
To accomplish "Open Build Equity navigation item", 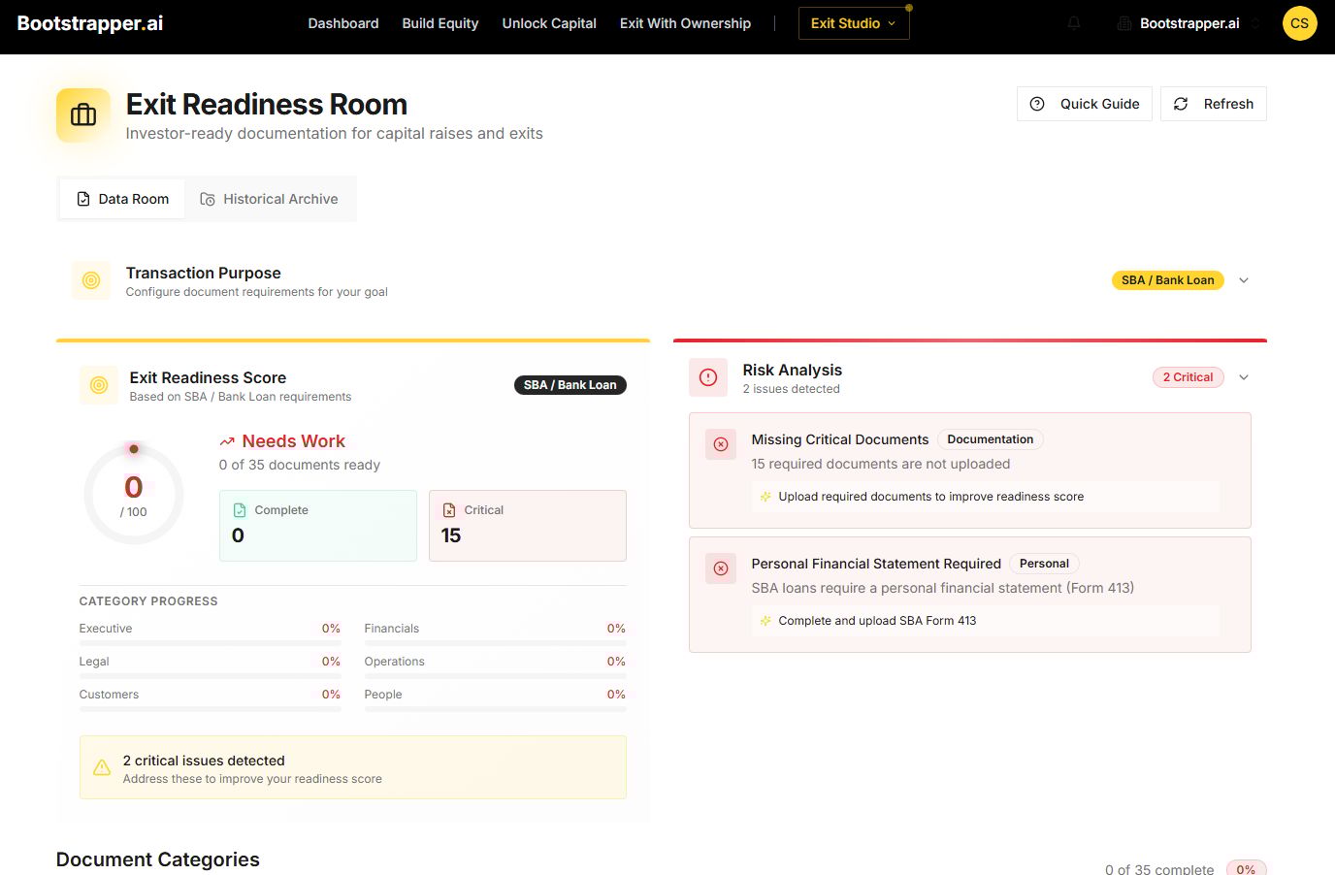I will [x=440, y=23].
